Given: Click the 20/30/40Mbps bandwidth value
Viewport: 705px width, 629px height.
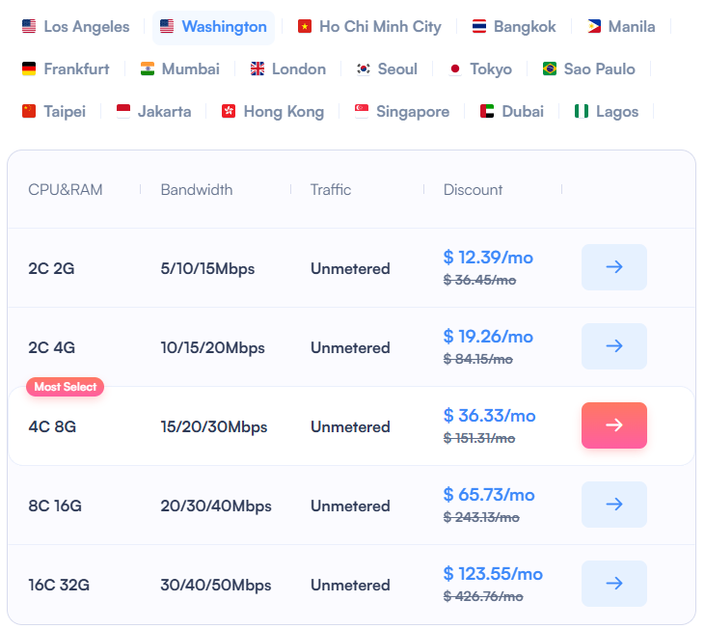Looking at the screenshot, I should tap(216, 506).
